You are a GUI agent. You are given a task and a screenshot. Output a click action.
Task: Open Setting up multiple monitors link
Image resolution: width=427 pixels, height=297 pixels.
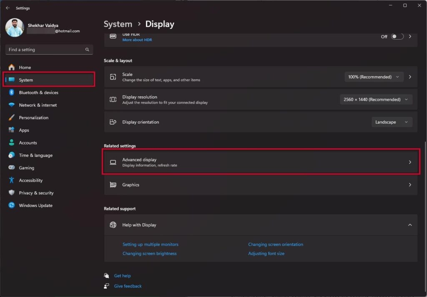click(x=150, y=244)
